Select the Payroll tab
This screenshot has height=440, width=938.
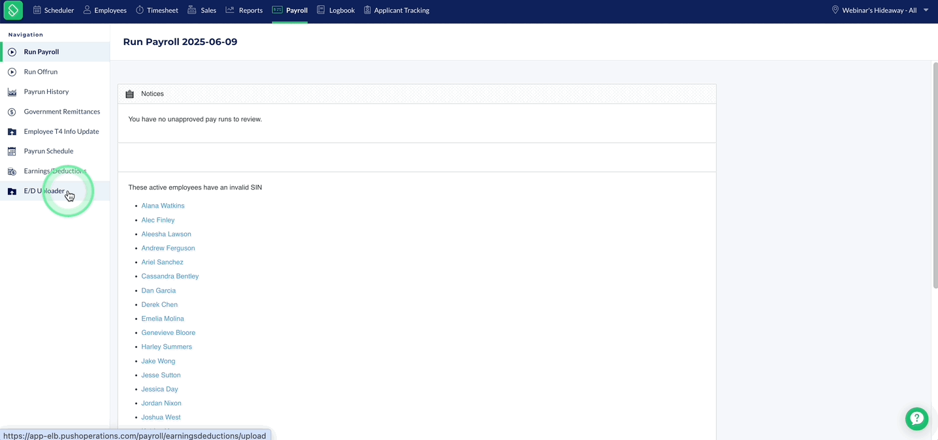(x=290, y=10)
